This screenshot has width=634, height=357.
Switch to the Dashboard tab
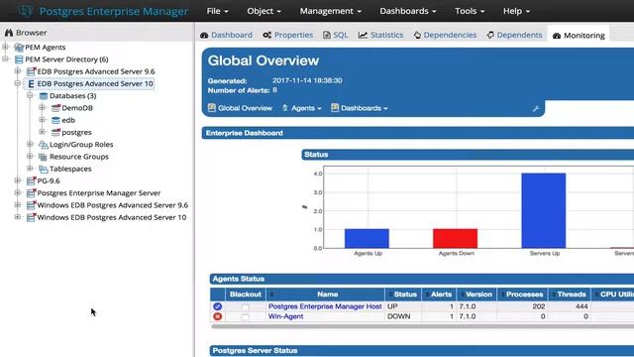pyautogui.click(x=226, y=36)
